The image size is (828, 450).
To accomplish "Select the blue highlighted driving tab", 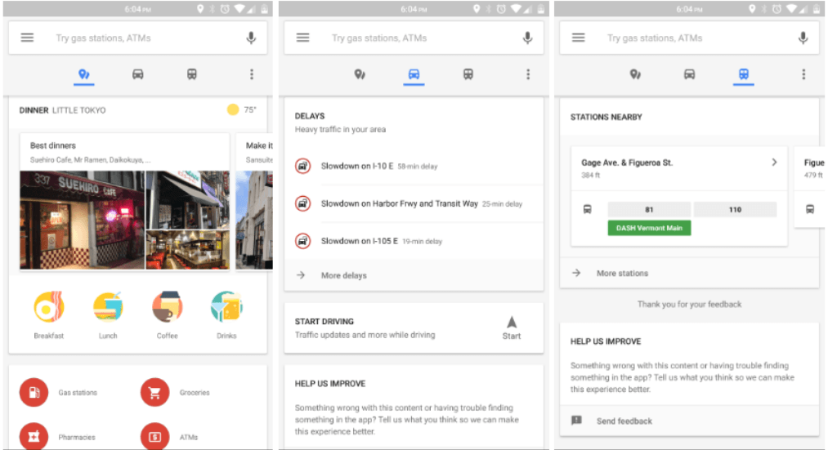I will pyautogui.click(x=414, y=74).
